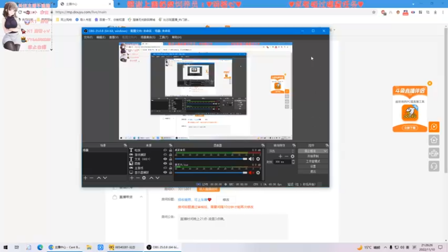Open OBS 设置 settings button
The image size is (448, 252).
[313, 166]
